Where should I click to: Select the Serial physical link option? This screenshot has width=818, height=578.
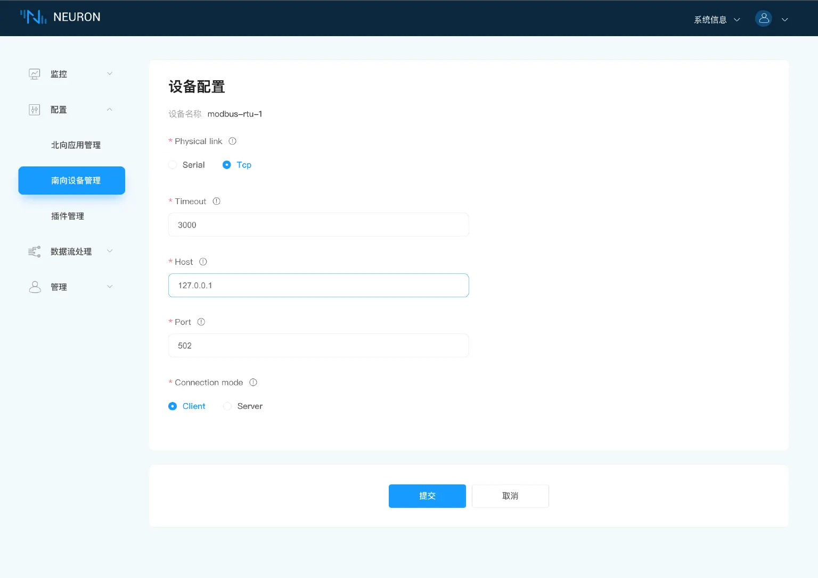pyautogui.click(x=173, y=165)
